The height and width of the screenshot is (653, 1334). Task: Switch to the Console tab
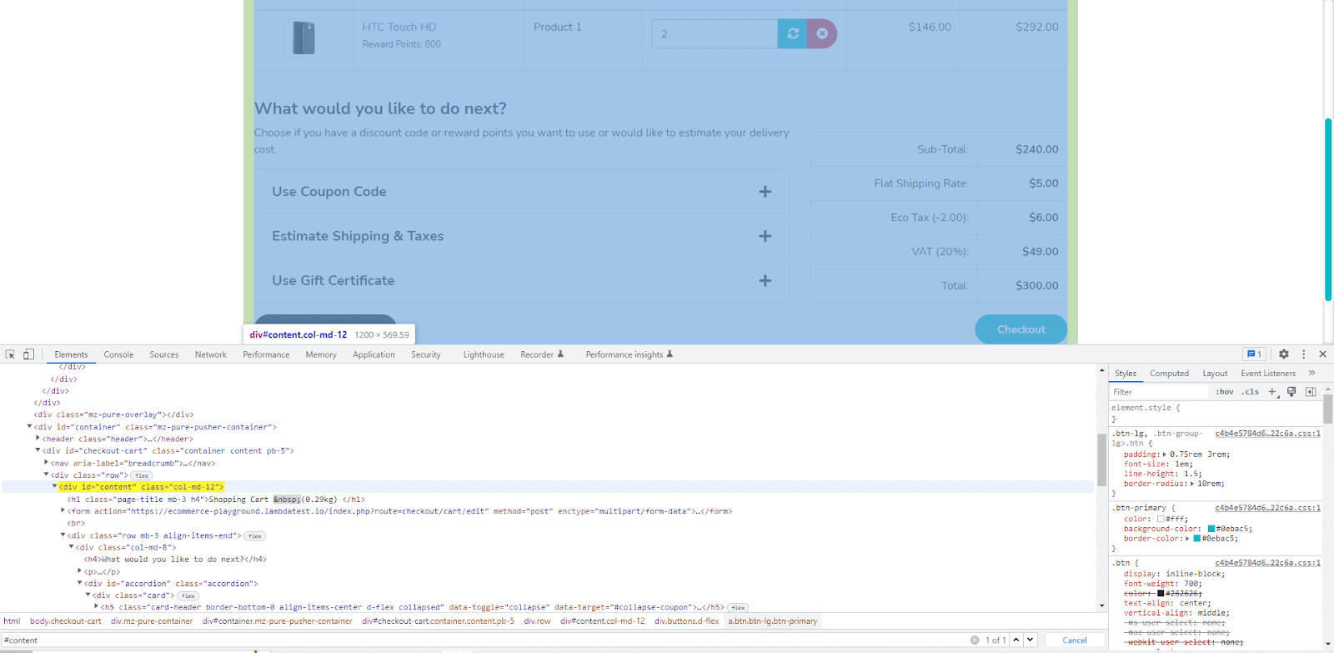[118, 354]
